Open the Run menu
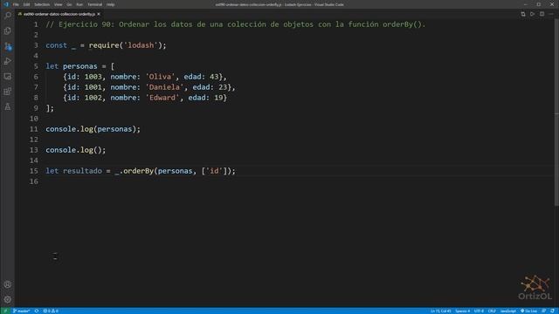The width and height of the screenshot is (559, 314). coord(79,4)
